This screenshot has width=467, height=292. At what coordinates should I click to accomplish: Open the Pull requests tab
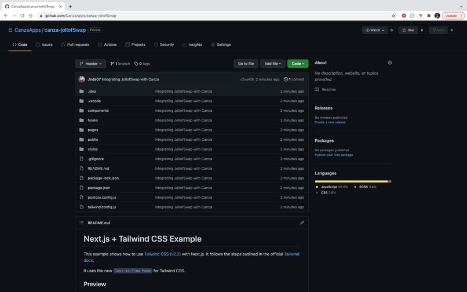[75, 45]
